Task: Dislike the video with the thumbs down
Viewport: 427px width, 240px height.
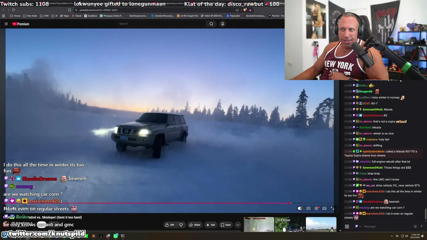Action: click(x=181, y=225)
